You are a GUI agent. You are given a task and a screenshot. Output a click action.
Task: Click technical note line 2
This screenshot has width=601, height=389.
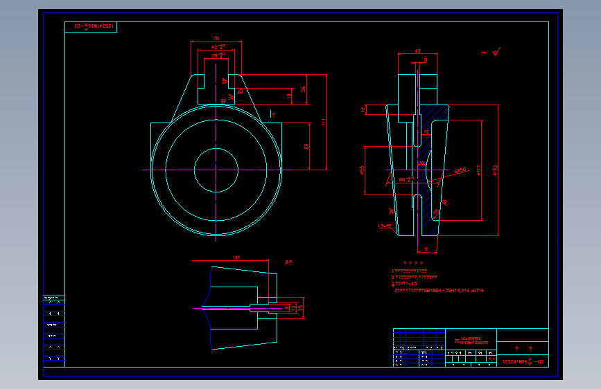pyautogui.click(x=414, y=277)
